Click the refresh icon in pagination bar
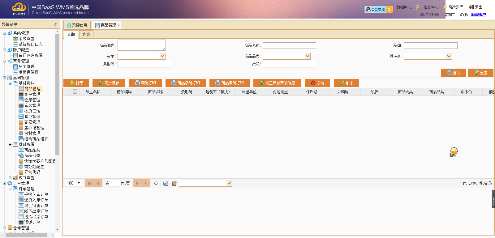The height and width of the screenshot is (238, 495). tap(156, 183)
